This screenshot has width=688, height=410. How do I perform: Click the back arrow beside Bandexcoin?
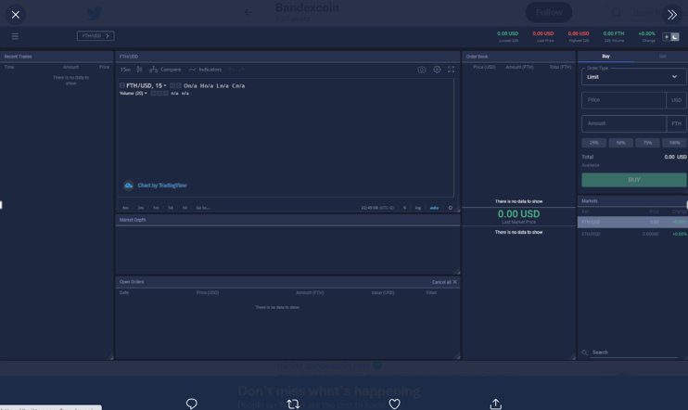coord(248,13)
